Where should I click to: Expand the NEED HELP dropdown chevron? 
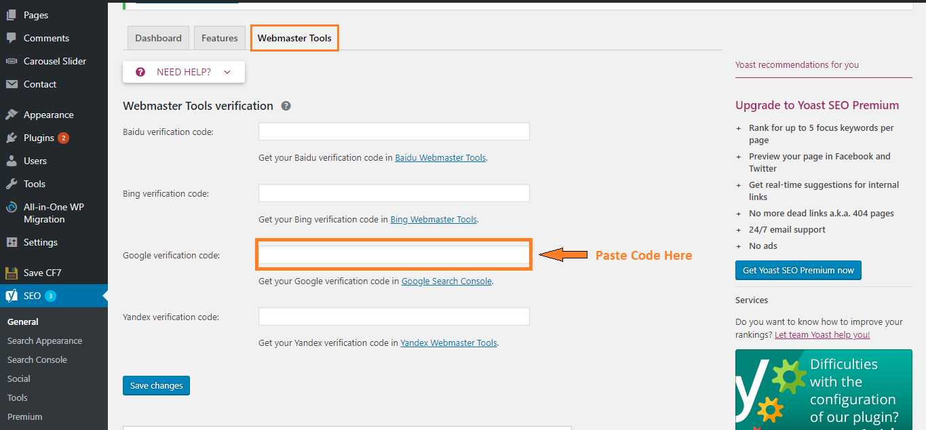(227, 72)
